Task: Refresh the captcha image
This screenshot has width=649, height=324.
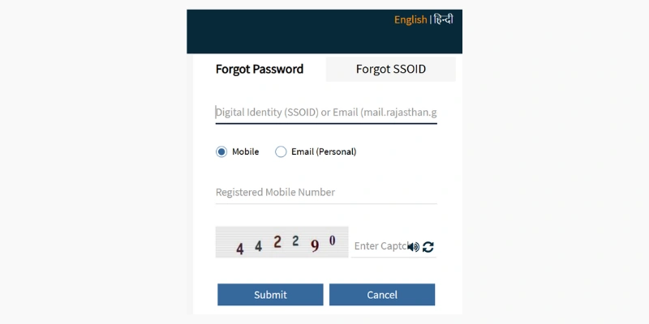Action: point(428,246)
